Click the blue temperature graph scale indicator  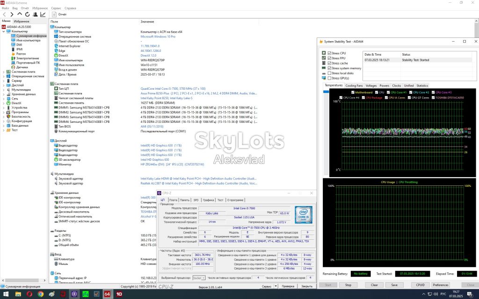click(326, 92)
